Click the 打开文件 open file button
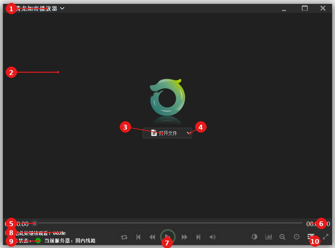The width and height of the screenshot is (335, 248). [x=164, y=133]
